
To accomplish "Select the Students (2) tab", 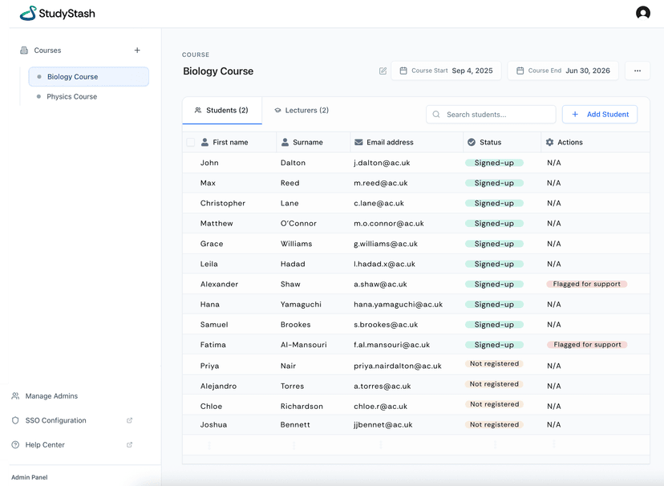I will (221, 110).
